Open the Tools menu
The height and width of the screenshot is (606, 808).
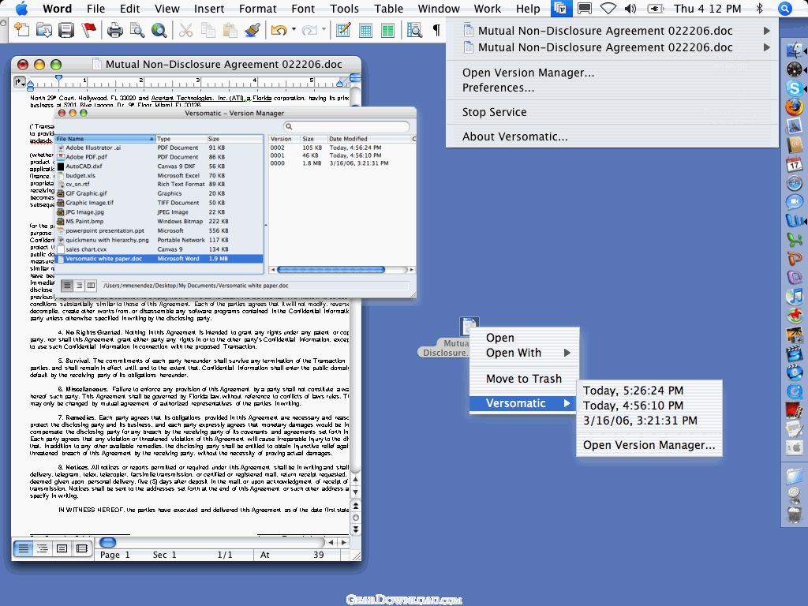[344, 8]
